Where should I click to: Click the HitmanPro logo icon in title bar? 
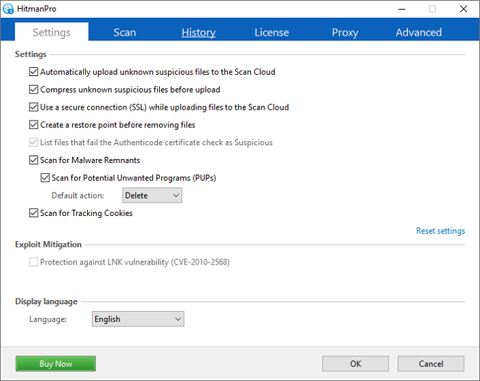pos(8,9)
